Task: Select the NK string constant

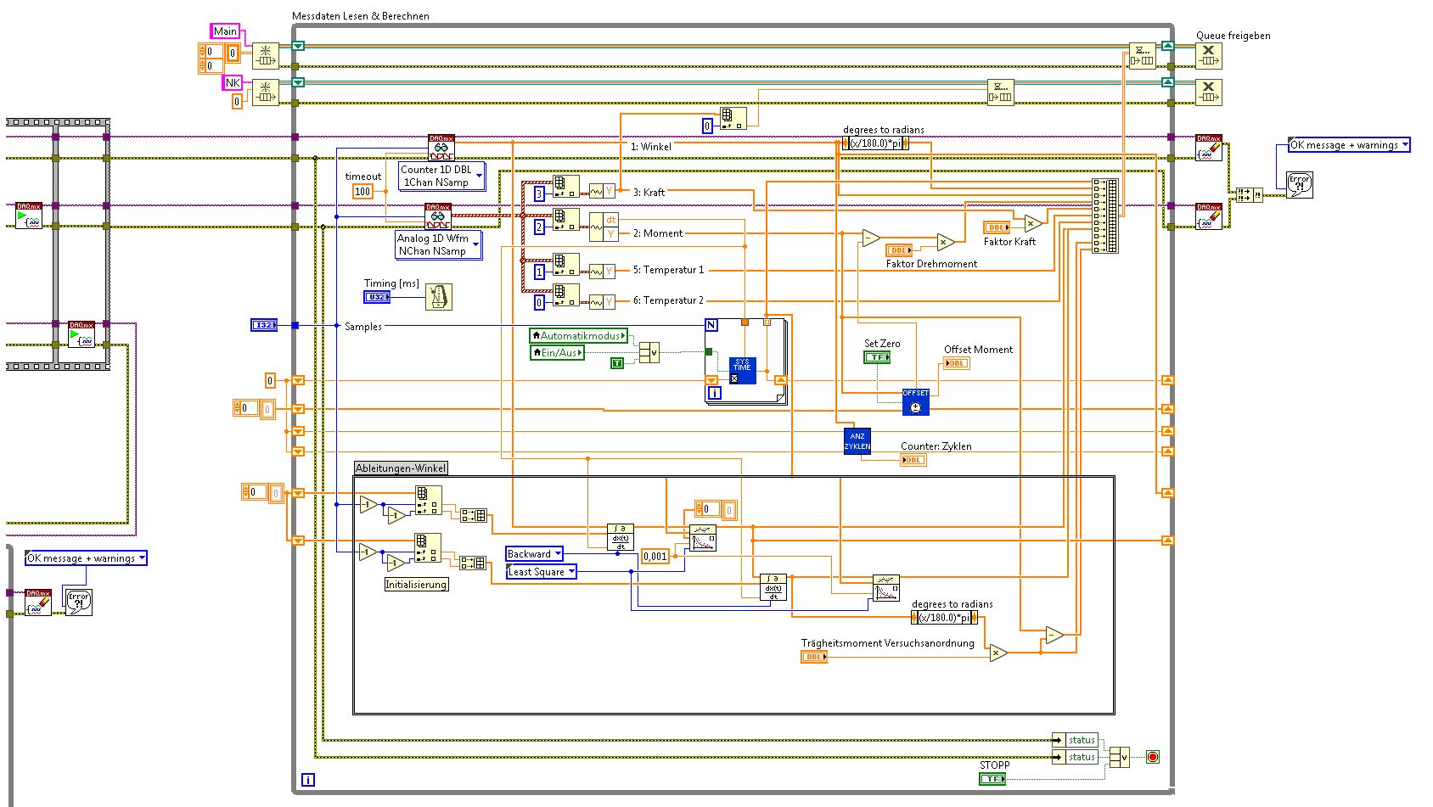Action: (x=232, y=82)
